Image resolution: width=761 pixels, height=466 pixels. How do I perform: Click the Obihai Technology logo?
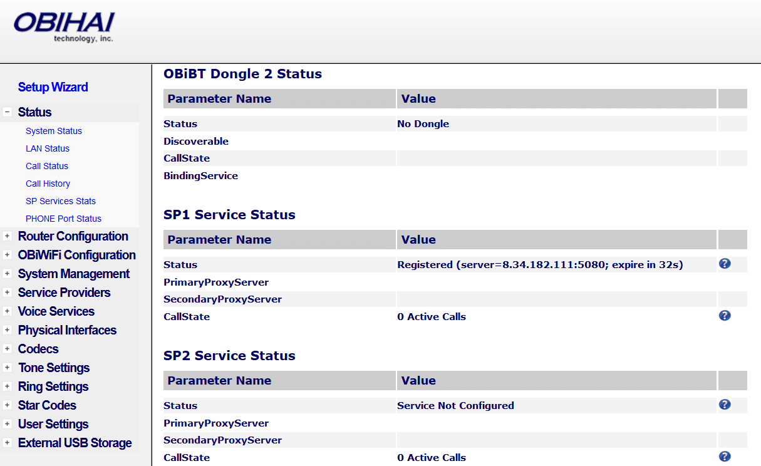click(64, 28)
